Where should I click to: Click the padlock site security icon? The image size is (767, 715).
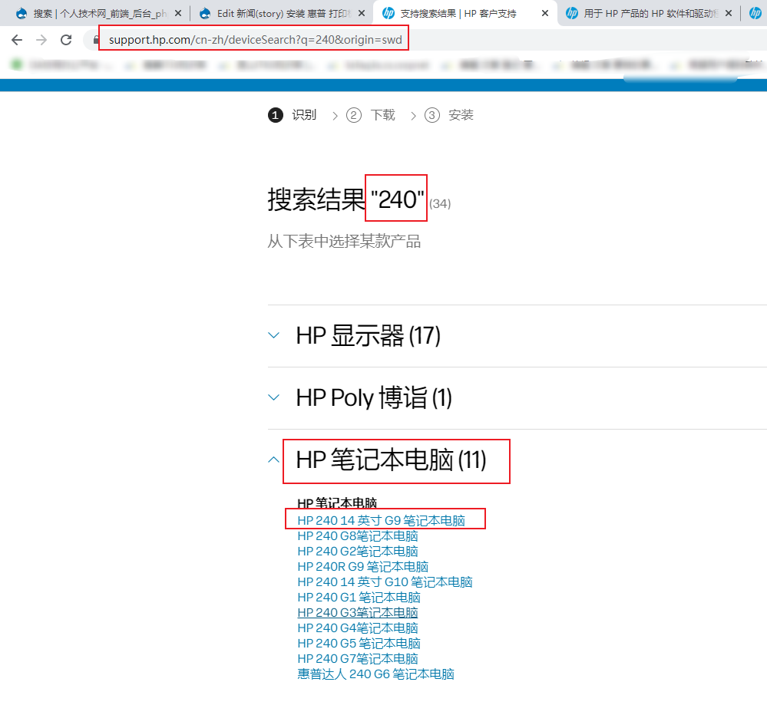[96, 40]
